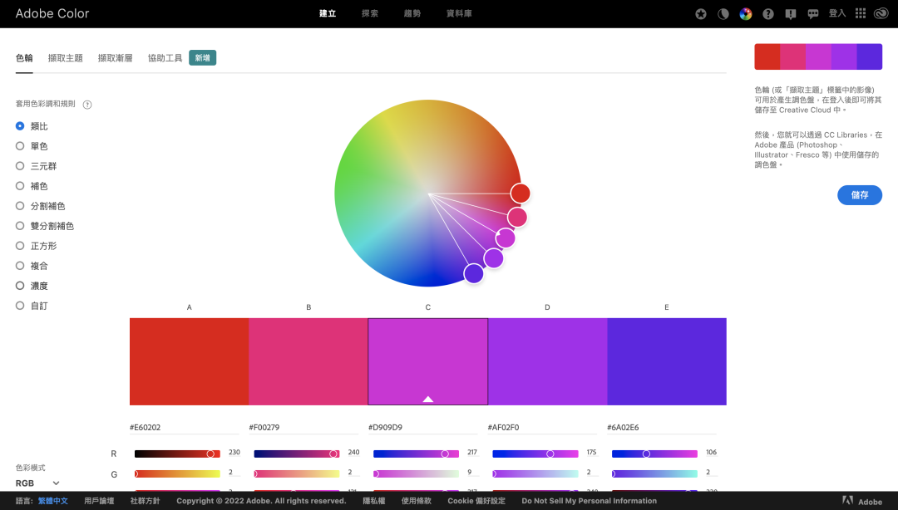The image size is (898, 510).
Task: Open the RGB color mode dropdown
Action: 37,483
